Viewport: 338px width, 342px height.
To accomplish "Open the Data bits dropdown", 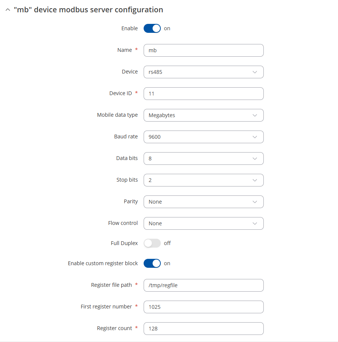I will pos(203,159).
